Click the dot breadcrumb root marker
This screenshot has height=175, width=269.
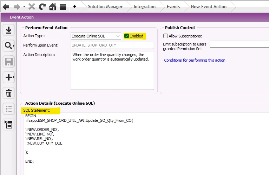[74, 7]
